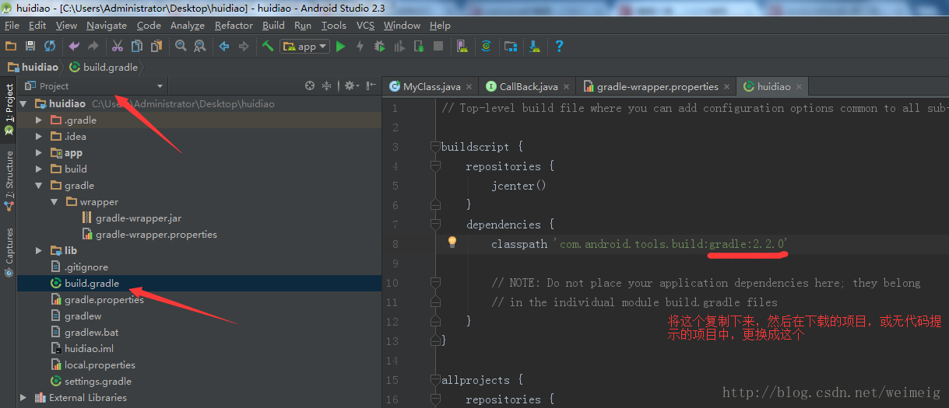
Task: Select settings.gradle in project tree
Action: pos(97,381)
